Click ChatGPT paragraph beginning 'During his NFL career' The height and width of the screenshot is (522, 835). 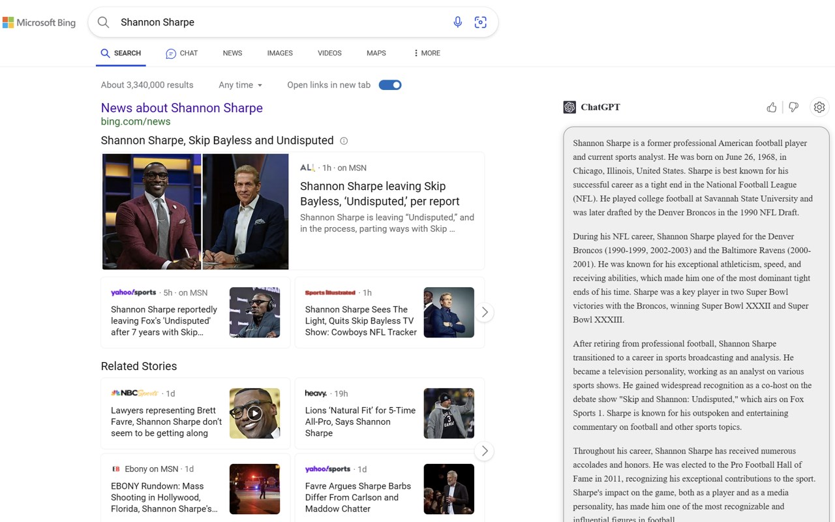692,278
